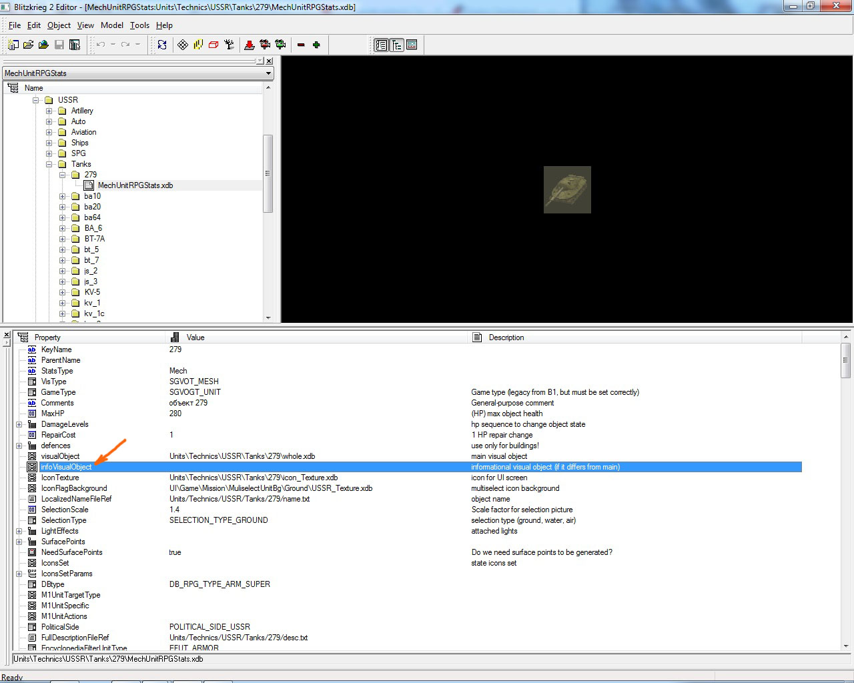Viewport: 854px width, 683px height.
Task: Expand the LightEffects property
Action: [19, 531]
